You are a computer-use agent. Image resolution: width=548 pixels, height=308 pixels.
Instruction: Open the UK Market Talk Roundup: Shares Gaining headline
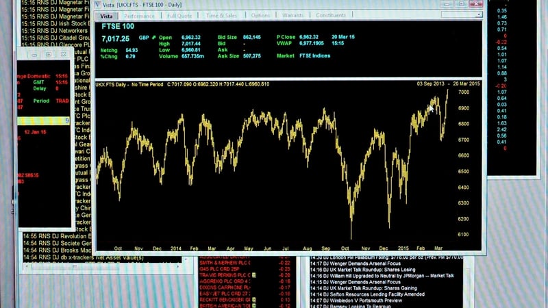(x=364, y=288)
